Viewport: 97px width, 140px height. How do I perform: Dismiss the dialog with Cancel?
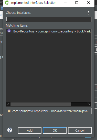(x=80, y=131)
